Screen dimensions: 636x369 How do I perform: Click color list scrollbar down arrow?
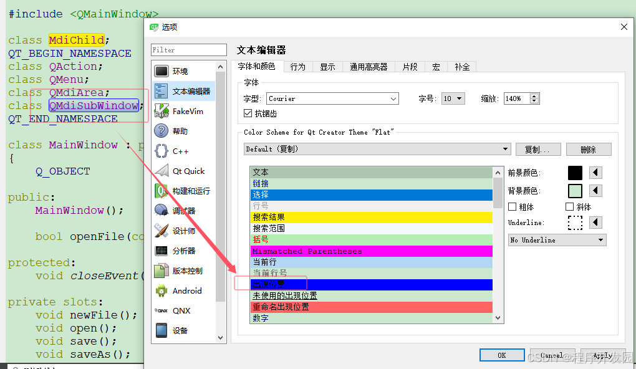click(x=498, y=318)
